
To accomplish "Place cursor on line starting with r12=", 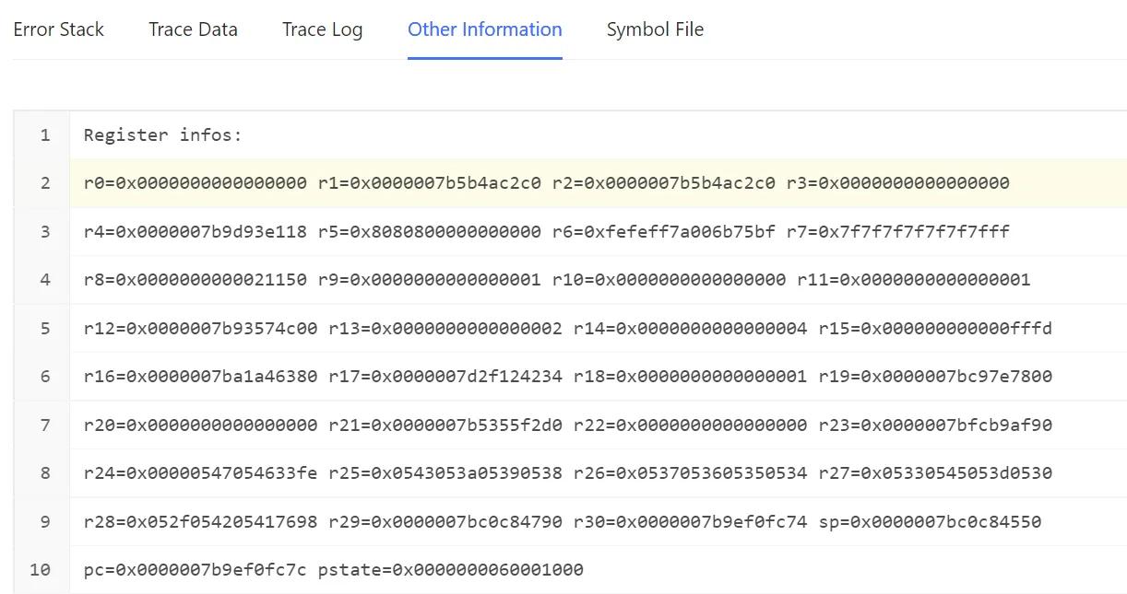I will coord(567,329).
